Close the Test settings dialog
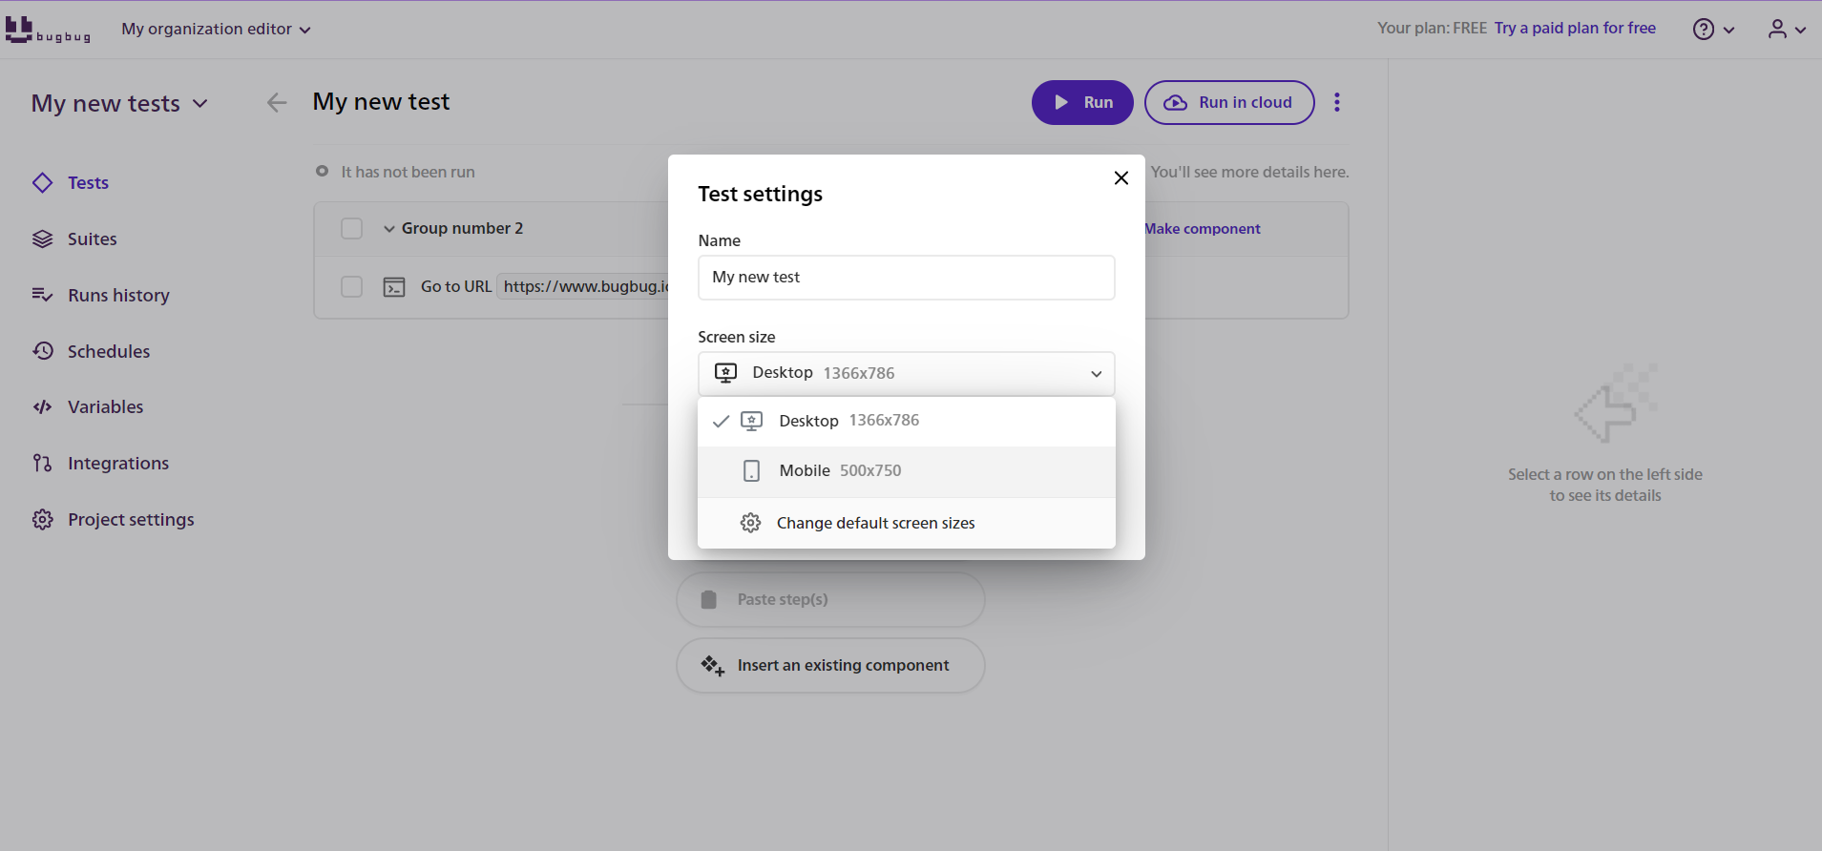The image size is (1822, 851). [x=1121, y=178]
